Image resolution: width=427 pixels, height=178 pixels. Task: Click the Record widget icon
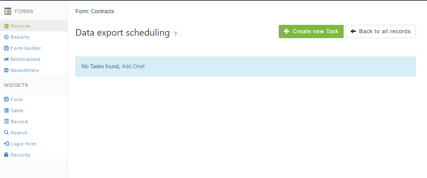pos(6,122)
